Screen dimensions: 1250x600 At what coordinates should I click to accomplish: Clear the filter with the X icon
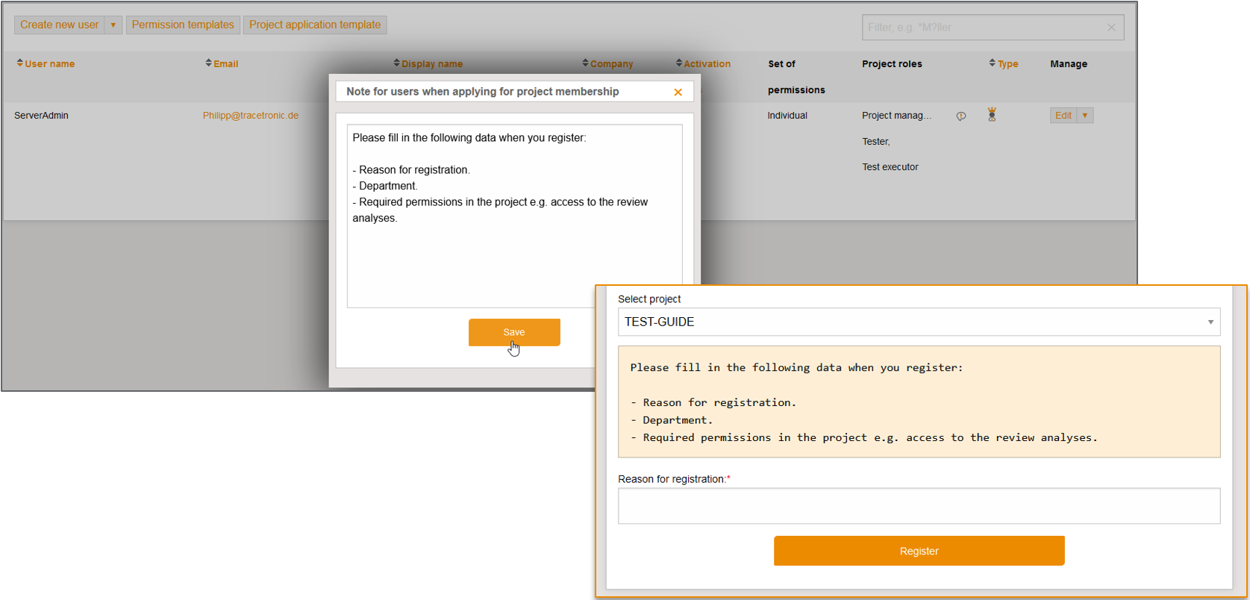point(1111,28)
